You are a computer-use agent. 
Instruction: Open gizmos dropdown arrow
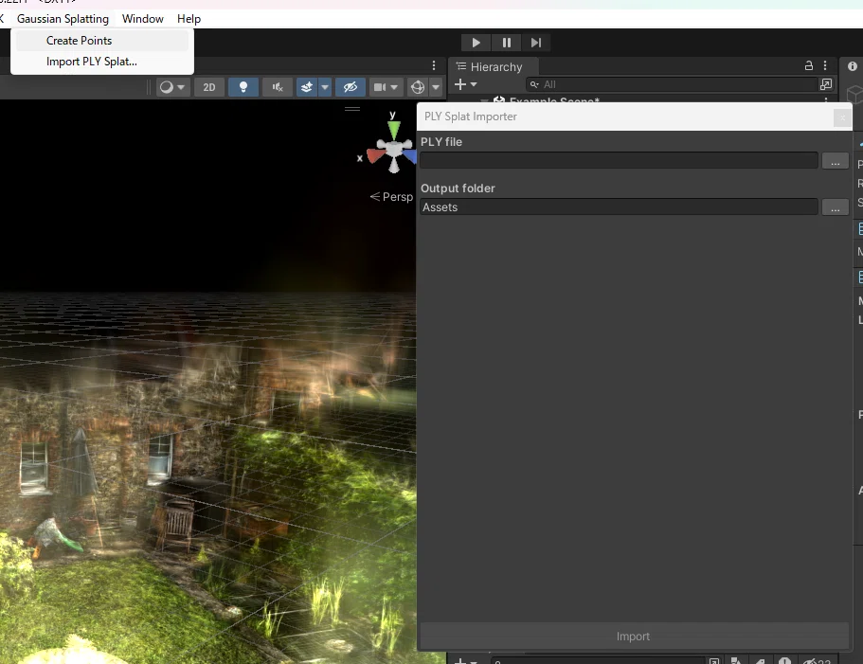pyautogui.click(x=436, y=87)
